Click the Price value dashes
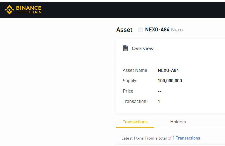The width and height of the screenshot is (225, 146). click(160, 91)
